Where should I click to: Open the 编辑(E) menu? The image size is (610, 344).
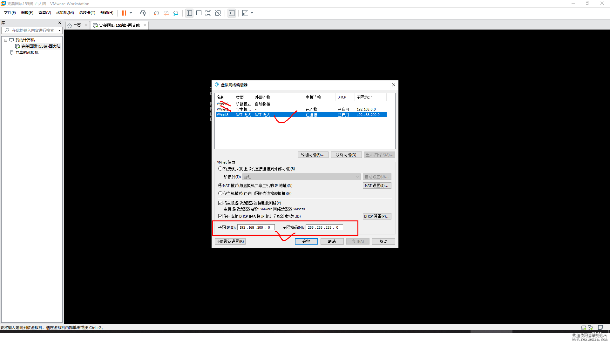coord(27,13)
